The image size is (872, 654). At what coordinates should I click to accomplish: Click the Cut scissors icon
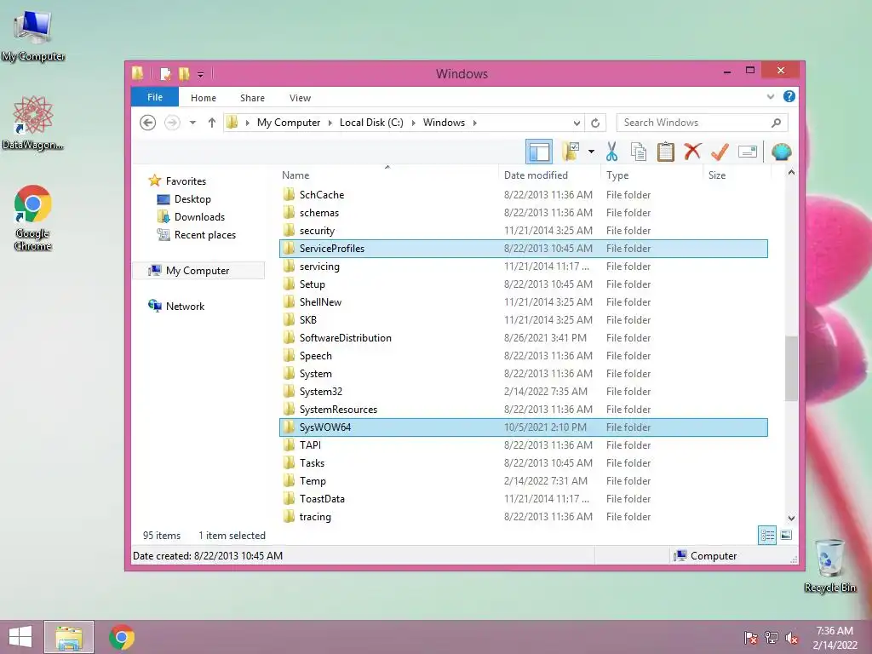pyautogui.click(x=611, y=152)
